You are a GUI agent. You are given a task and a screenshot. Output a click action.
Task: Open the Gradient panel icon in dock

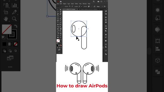[106, 28]
